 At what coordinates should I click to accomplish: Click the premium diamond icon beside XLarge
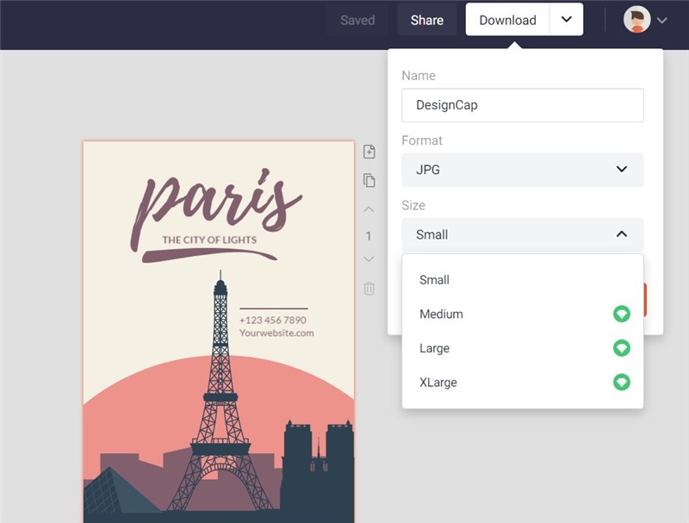621,382
